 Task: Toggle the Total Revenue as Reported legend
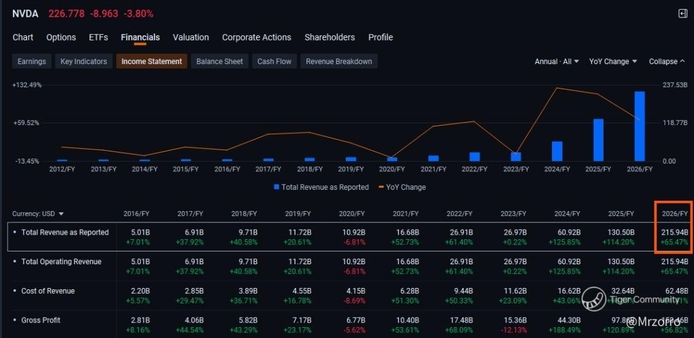pyautogui.click(x=321, y=187)
